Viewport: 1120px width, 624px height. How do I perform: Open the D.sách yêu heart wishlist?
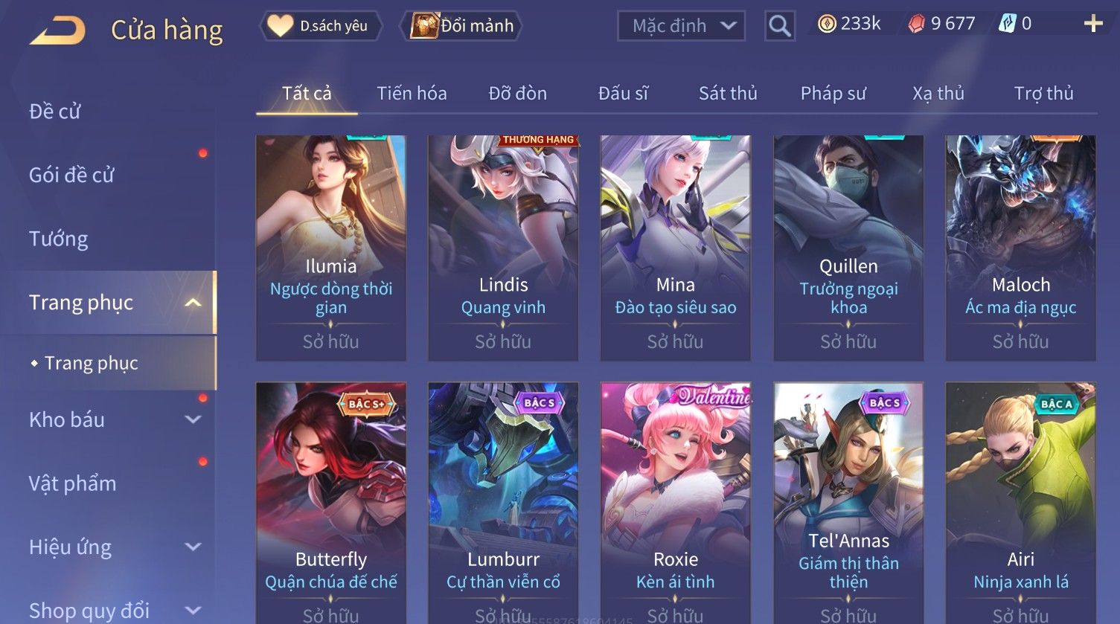pos(321,26)
